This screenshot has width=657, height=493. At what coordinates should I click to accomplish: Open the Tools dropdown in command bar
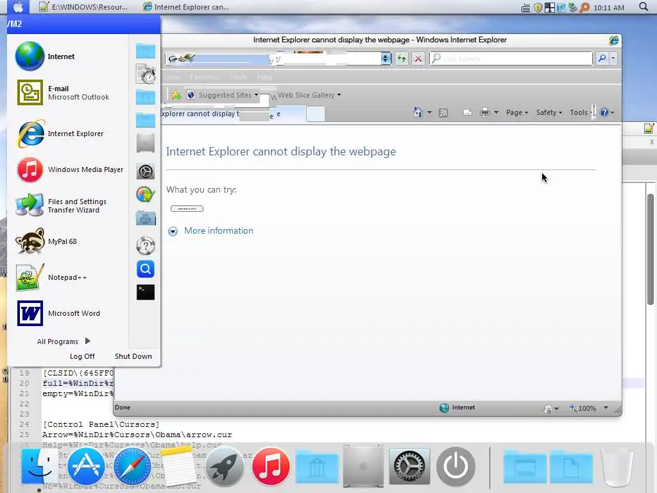click(581, 112)
